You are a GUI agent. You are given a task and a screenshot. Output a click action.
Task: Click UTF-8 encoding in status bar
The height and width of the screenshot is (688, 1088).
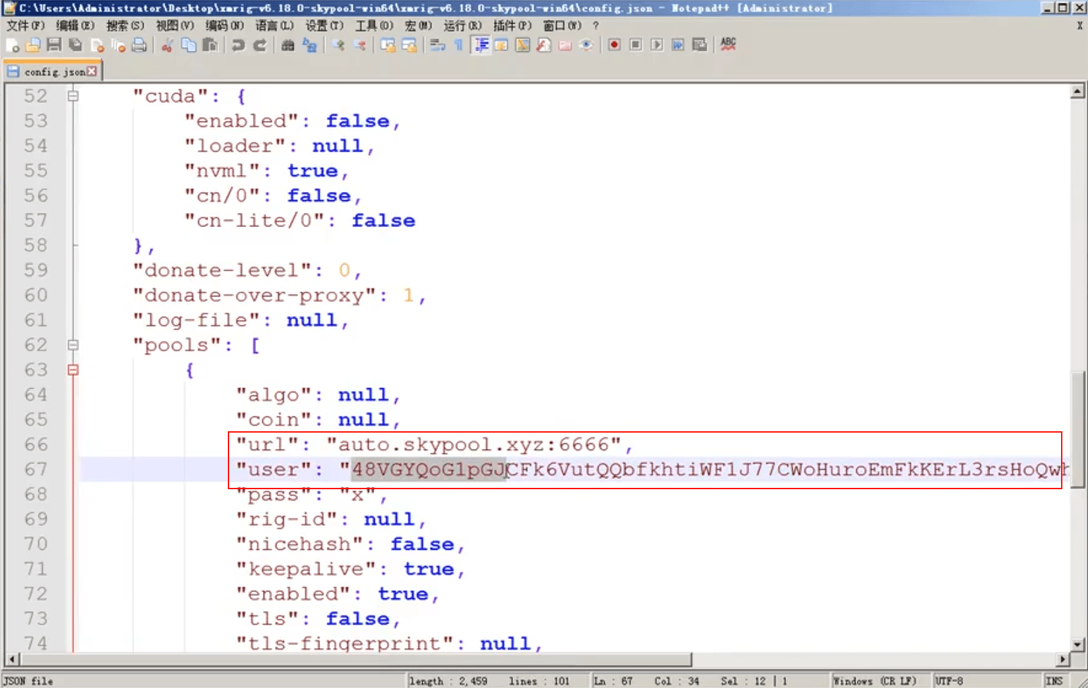pyautogui.click(x=948, y=681)
